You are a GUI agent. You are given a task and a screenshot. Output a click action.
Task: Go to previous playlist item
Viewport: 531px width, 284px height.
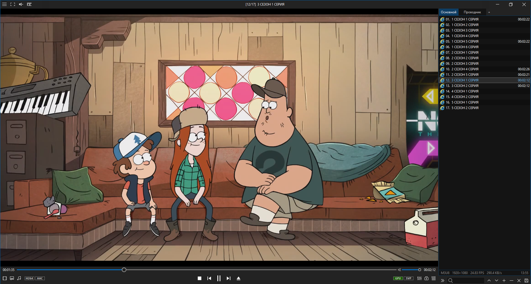pyautogui.click(x=209, y=278)
